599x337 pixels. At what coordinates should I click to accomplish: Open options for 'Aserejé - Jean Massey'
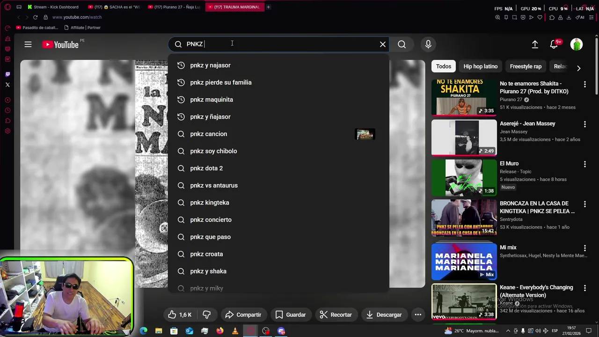(584, 124)
